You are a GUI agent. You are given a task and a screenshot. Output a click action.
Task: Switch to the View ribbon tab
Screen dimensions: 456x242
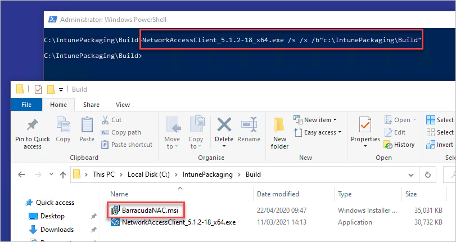point(123,105)
